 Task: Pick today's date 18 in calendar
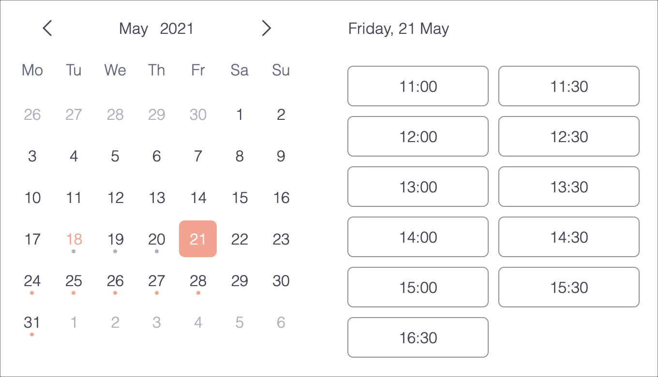74,239
